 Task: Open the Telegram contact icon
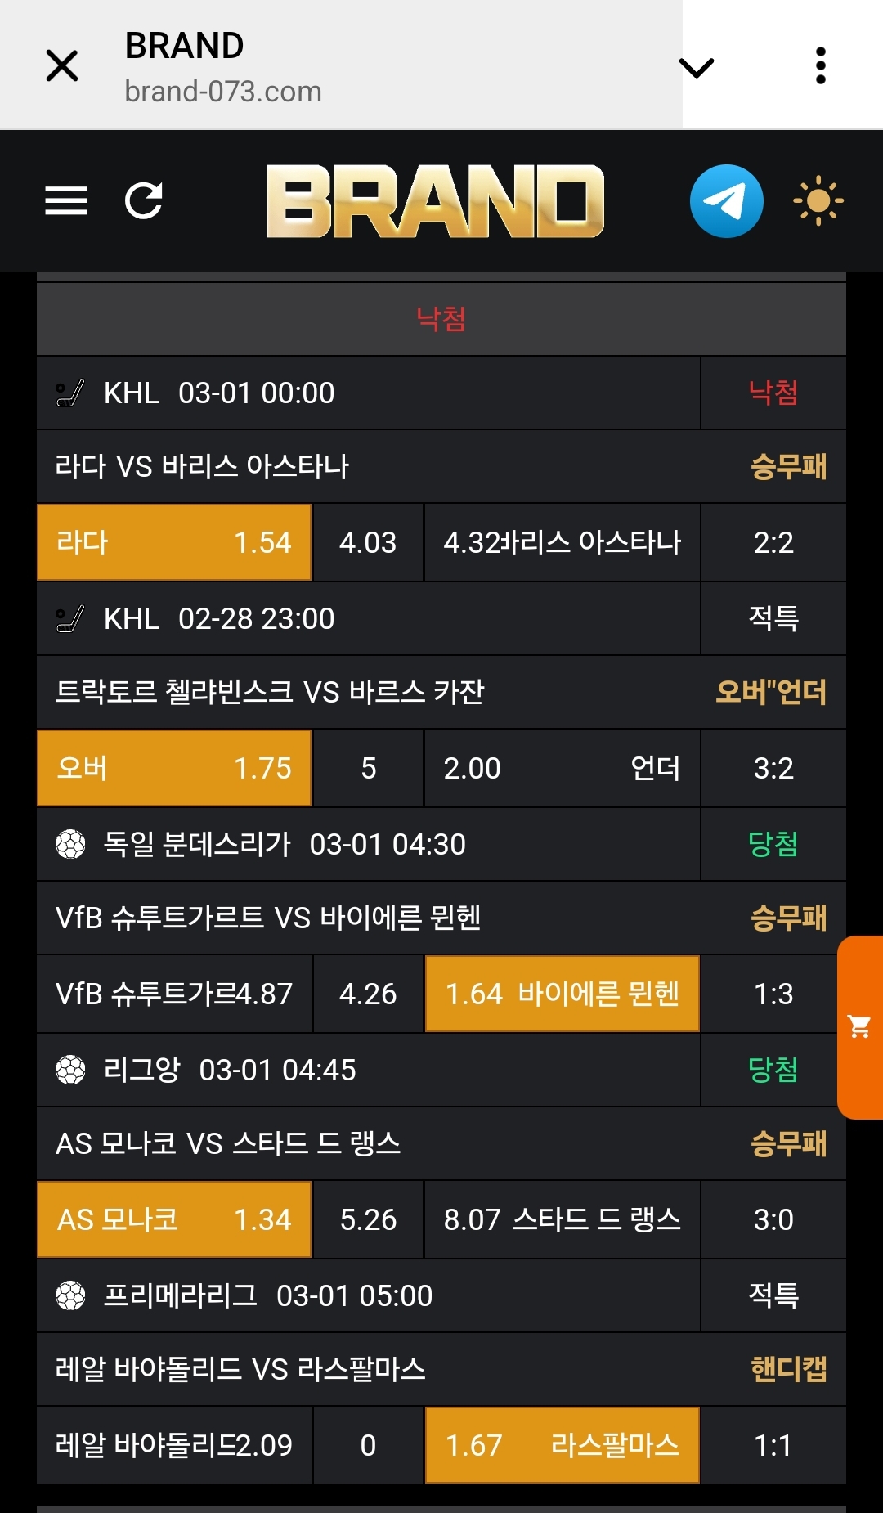click(x=726, y=201)
